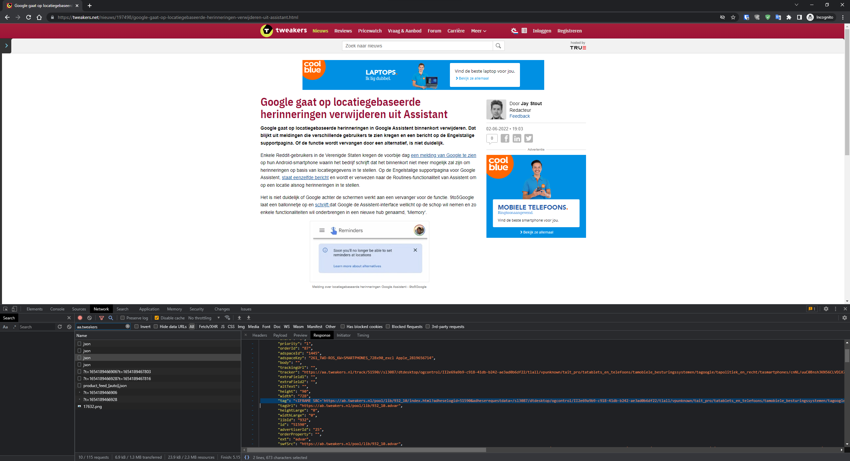The width and height of the screenshot is (850, 461).
Task: Toggle the device emulation toolbar
Action: 14,309
